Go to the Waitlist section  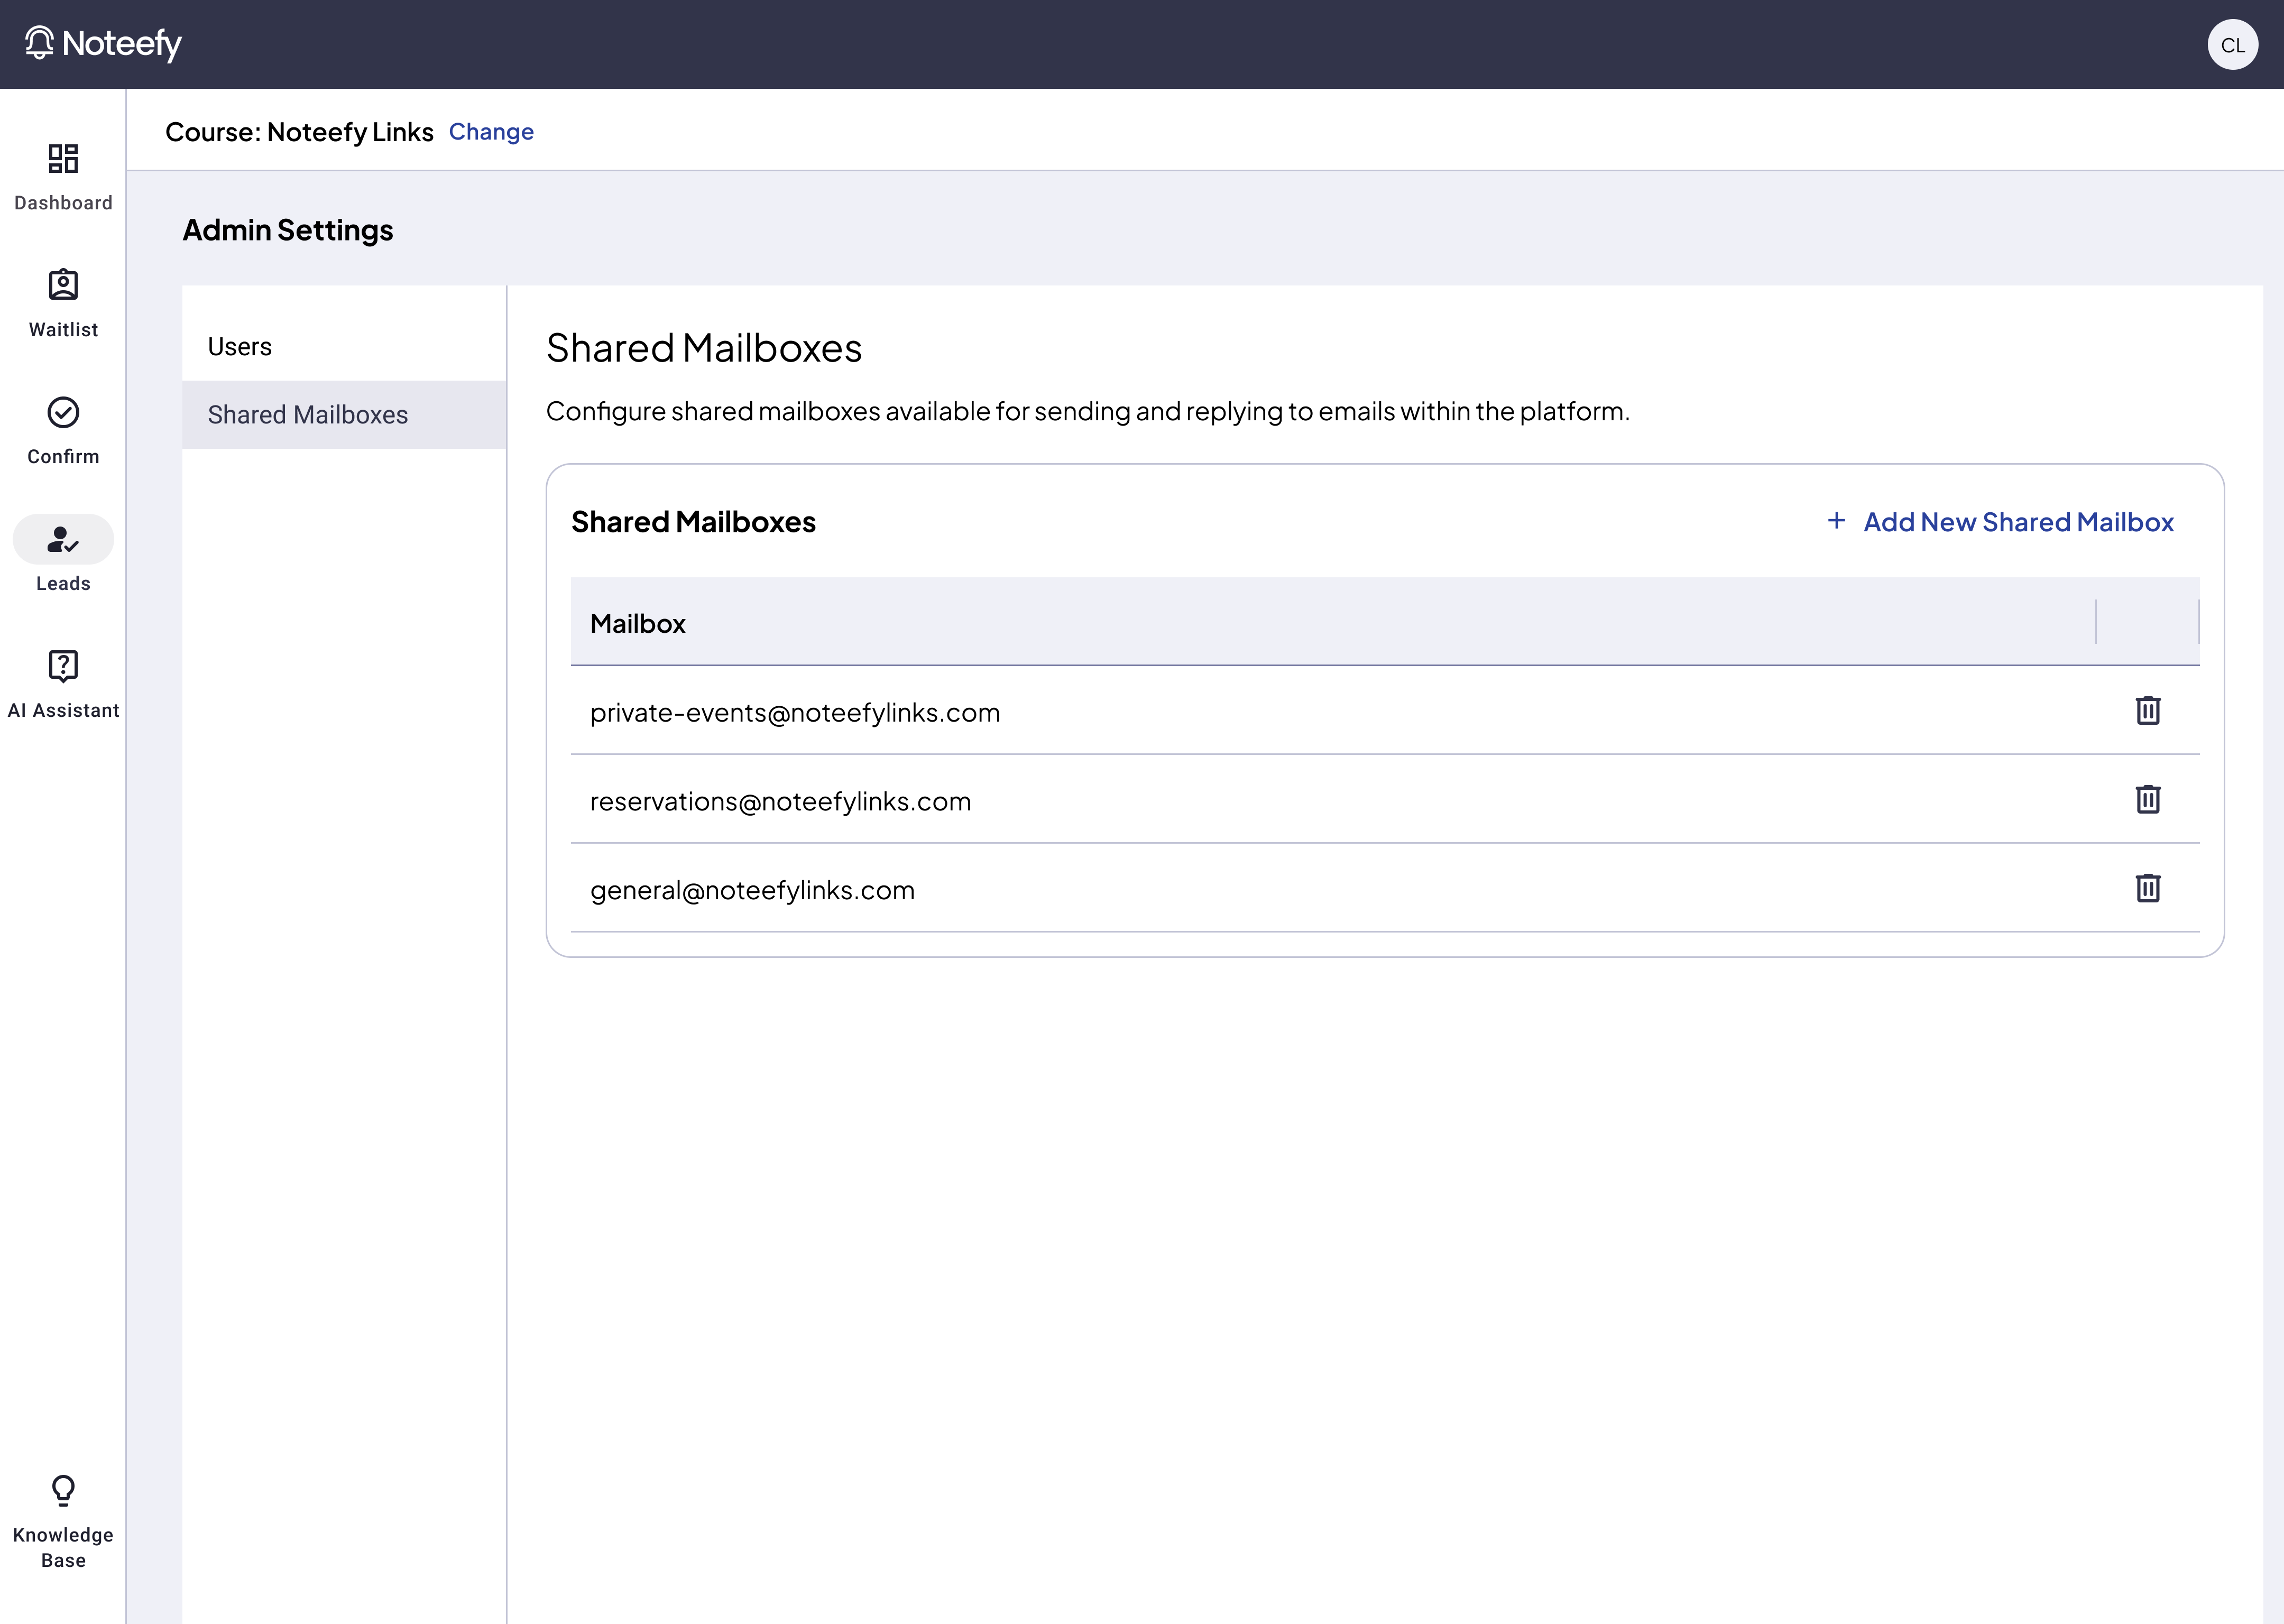click(x=63, y=286)
